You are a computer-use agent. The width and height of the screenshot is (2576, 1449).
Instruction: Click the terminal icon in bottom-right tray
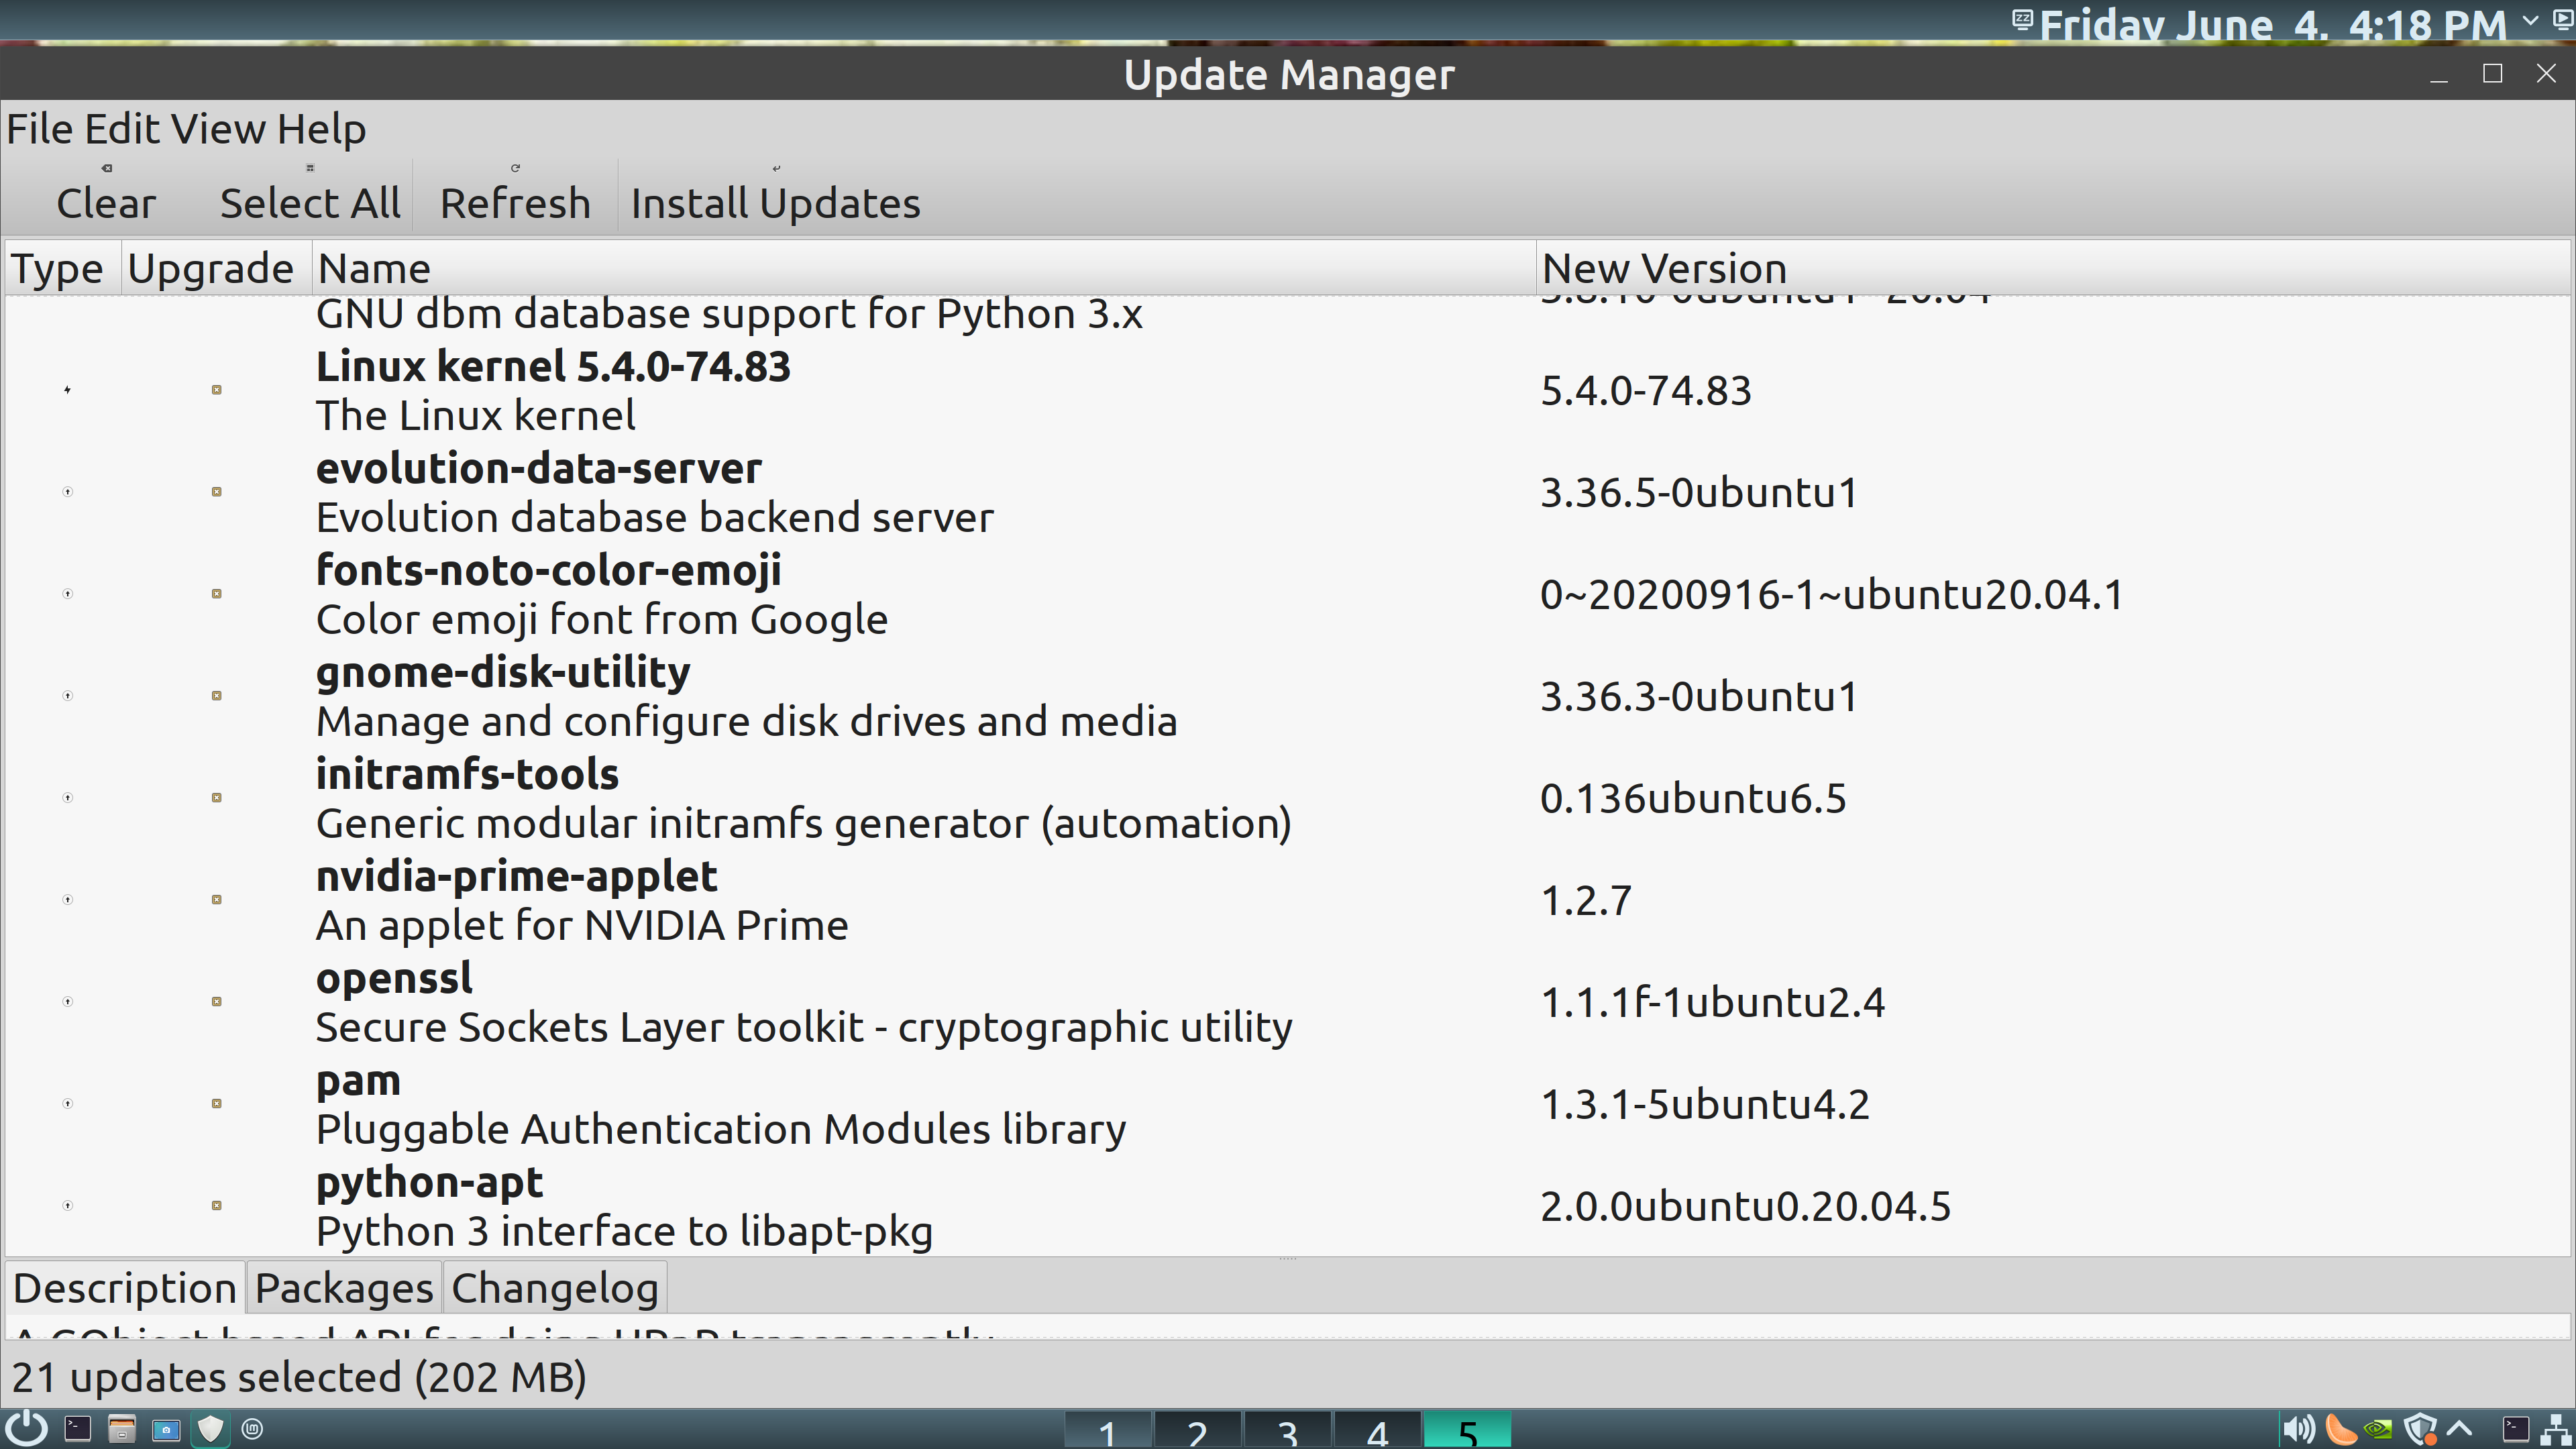(2516, 1430)
